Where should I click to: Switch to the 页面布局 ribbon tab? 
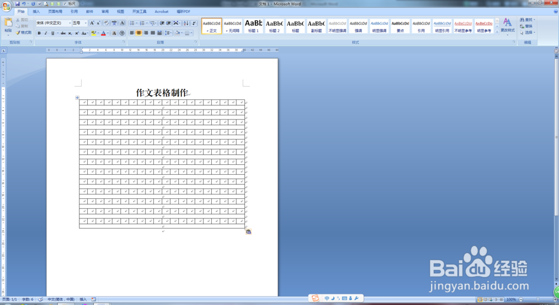55,11
